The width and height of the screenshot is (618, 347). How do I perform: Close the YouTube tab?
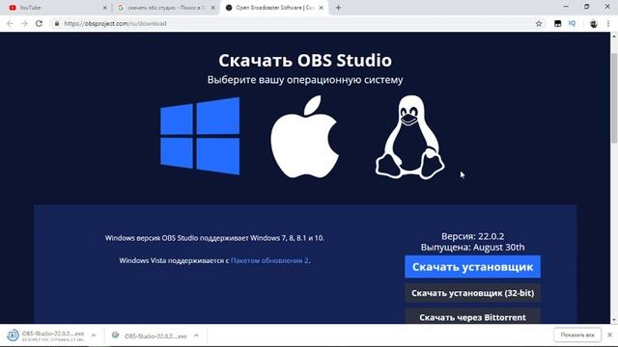tap(105, 8)
